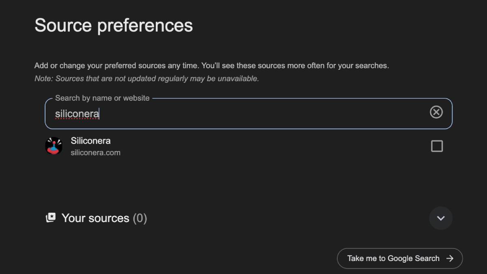Image resolution: width=487 pixels, height=274 pixels.
Task: Click the empty area inside the search box
Action: pyautogui.click(x=264, y=114)
